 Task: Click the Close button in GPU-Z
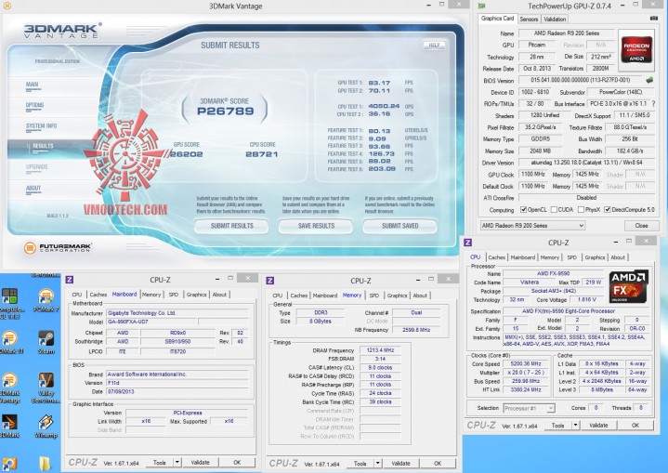[642, 226]
